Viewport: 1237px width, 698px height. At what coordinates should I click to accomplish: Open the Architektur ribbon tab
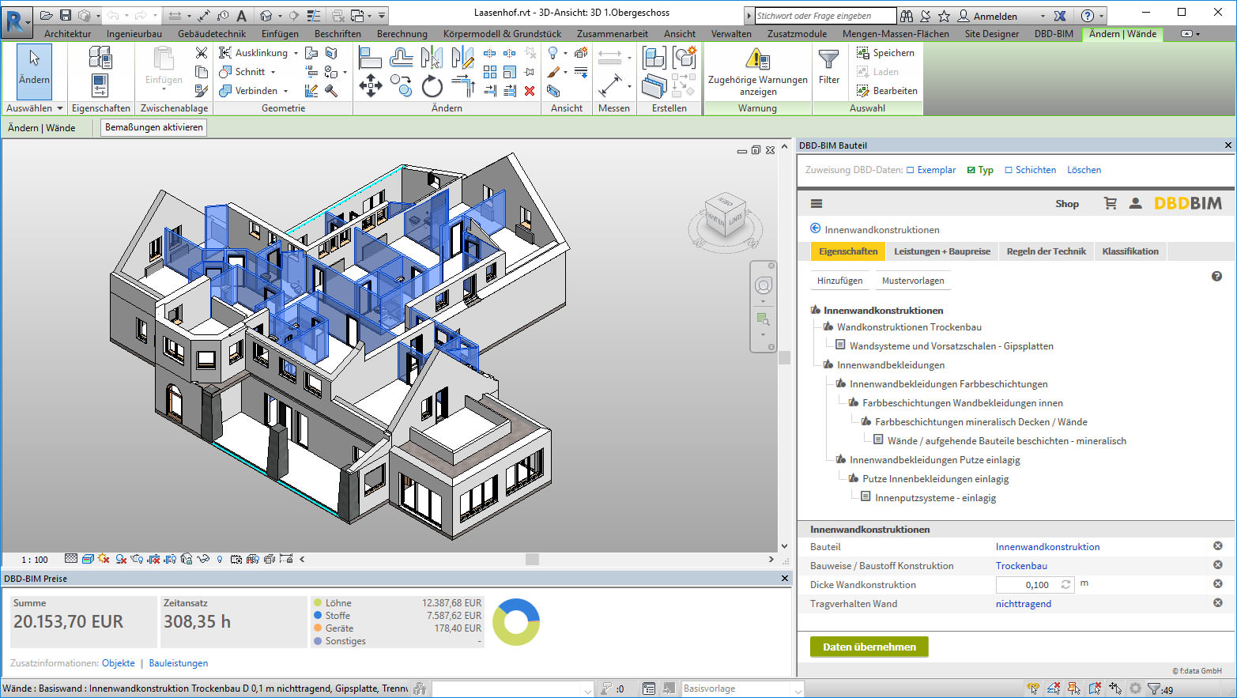(67, 34)
